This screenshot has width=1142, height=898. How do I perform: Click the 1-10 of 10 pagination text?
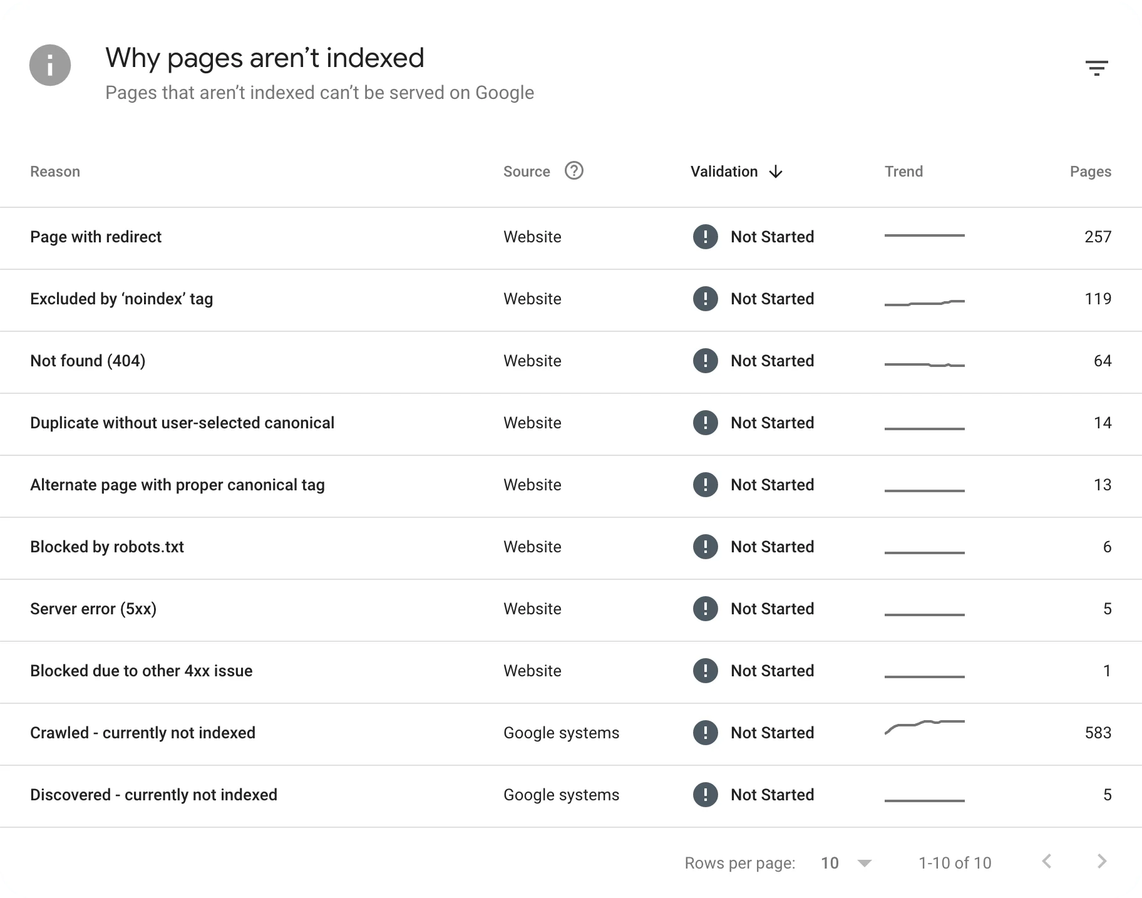(955, 863)
